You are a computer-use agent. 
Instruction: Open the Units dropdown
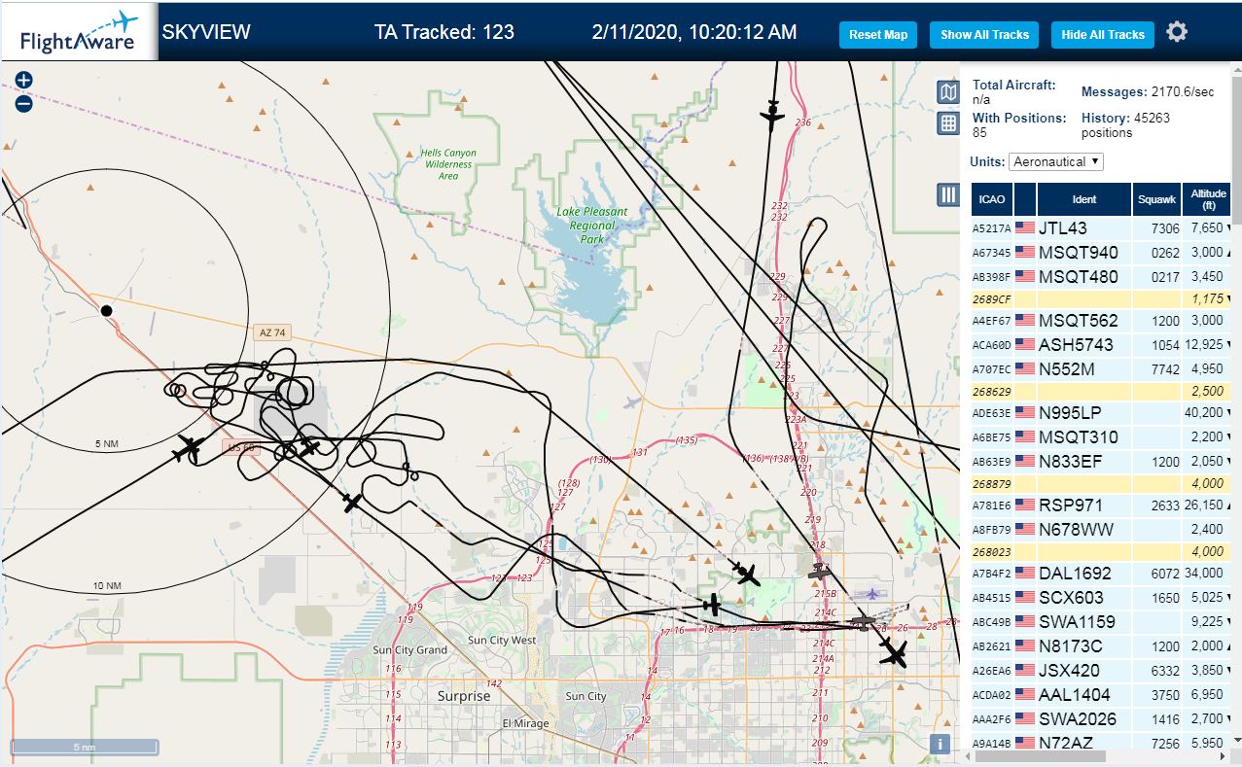[x=1056, y=161]
